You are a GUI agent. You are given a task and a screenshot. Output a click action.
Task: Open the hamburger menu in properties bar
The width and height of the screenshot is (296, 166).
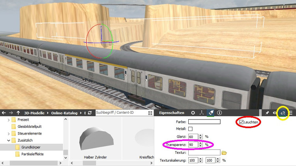point(291,113)
